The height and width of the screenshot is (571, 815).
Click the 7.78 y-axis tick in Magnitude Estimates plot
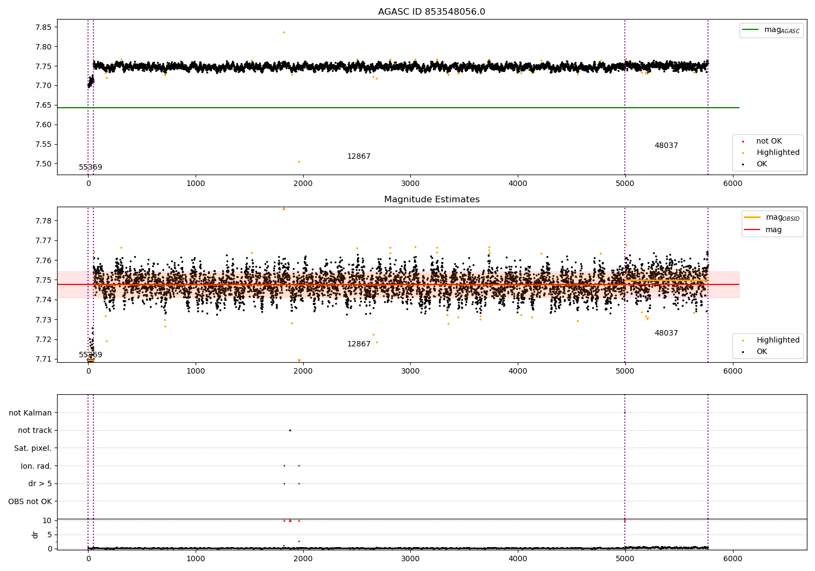(x=43, y=221)
